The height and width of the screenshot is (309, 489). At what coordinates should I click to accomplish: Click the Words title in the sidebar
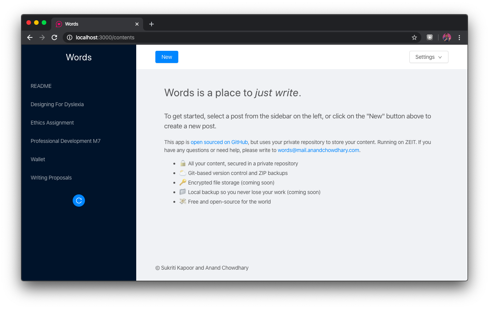pos(79,57)
